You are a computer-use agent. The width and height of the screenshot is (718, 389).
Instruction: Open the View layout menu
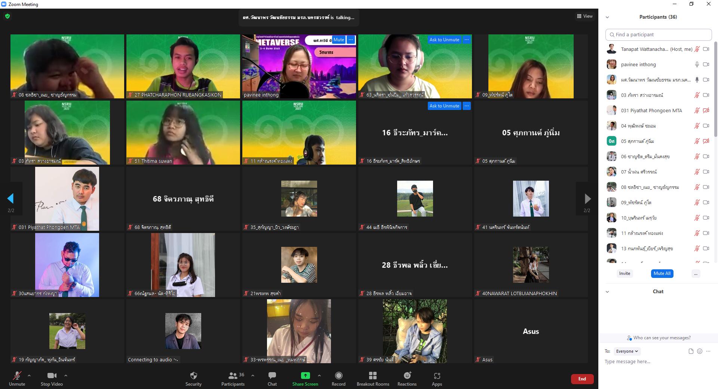(x=585, y=16)
